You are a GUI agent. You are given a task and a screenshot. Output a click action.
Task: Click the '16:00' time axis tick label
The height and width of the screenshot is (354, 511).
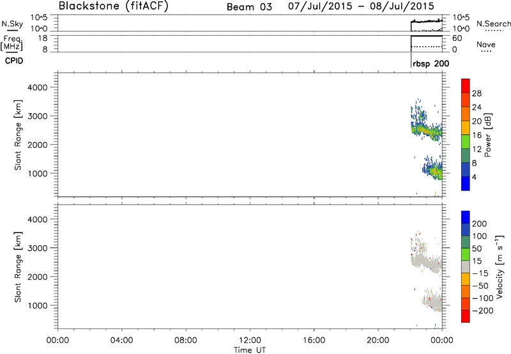click(314, 341)
